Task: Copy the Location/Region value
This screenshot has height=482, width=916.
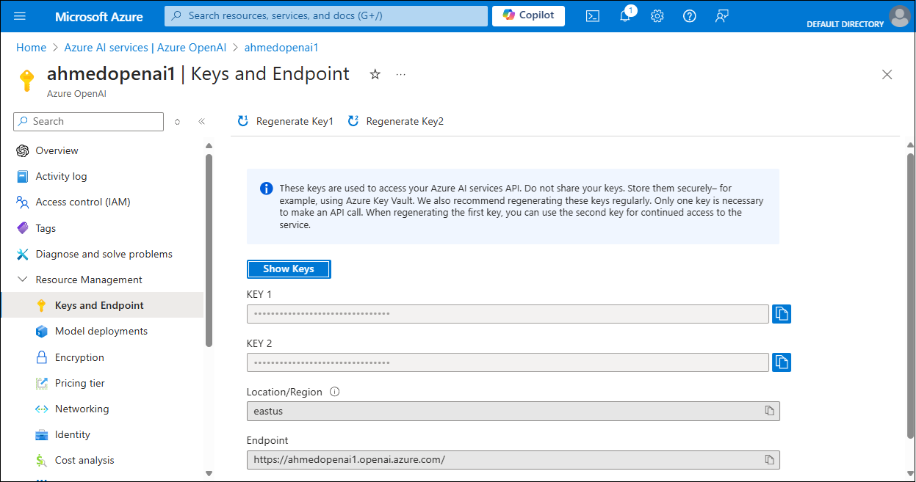Action: coord(769,411)
